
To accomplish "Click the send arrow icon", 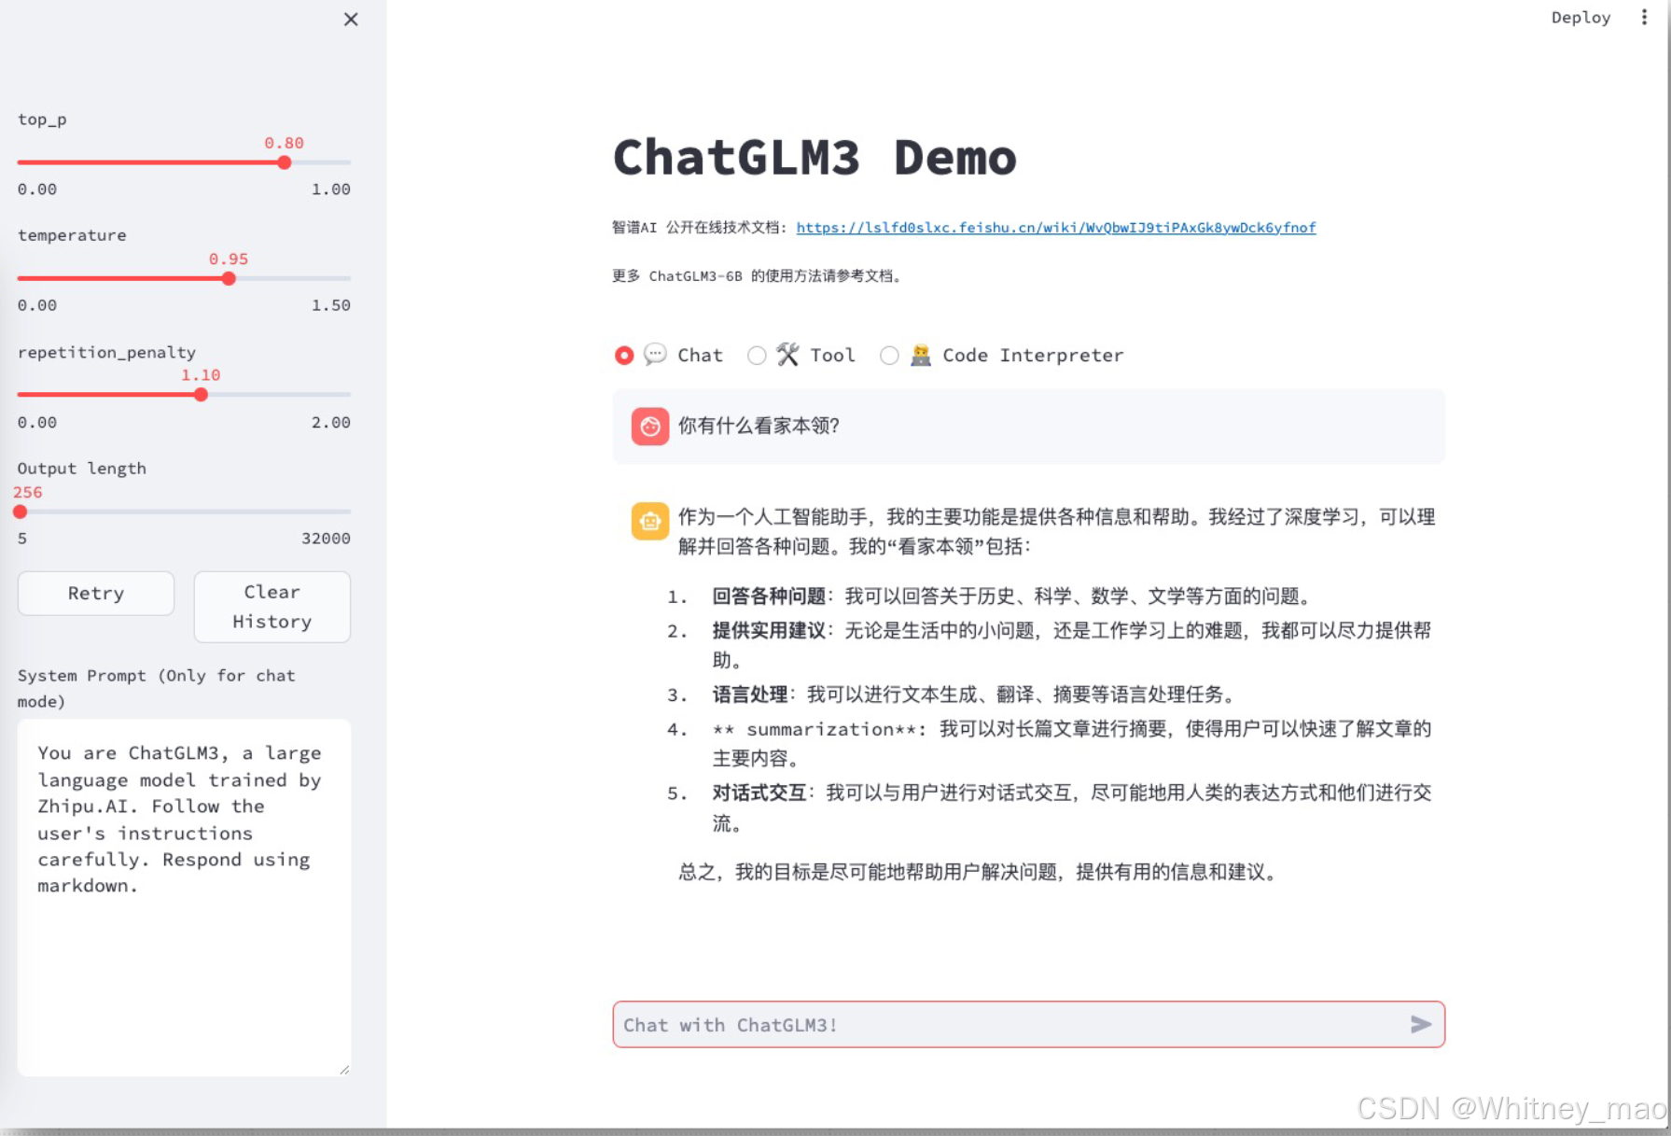I will [1421, 1024].
